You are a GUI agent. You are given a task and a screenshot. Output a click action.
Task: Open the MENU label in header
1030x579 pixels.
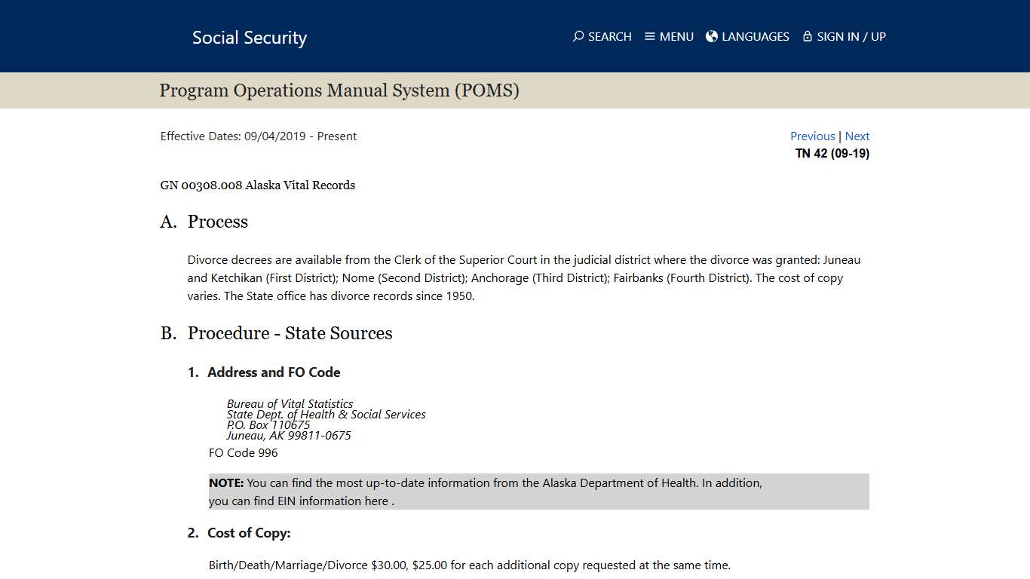point(676,36)
